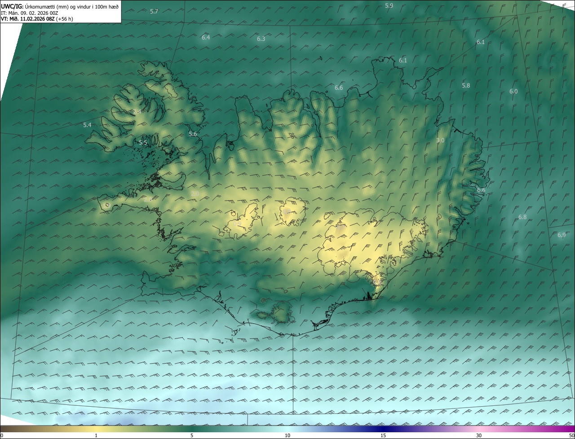Click the color scale tick label '15'
The image size is (575, 439).
click(383, 435)
